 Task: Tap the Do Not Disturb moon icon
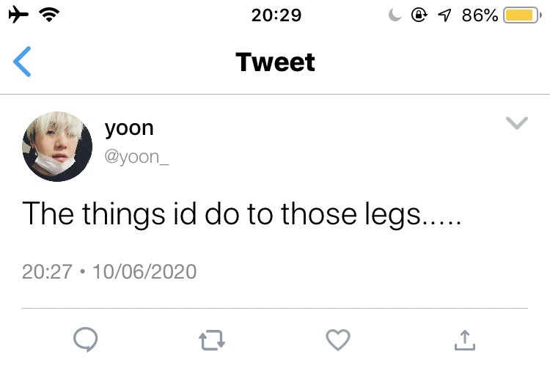395,15
